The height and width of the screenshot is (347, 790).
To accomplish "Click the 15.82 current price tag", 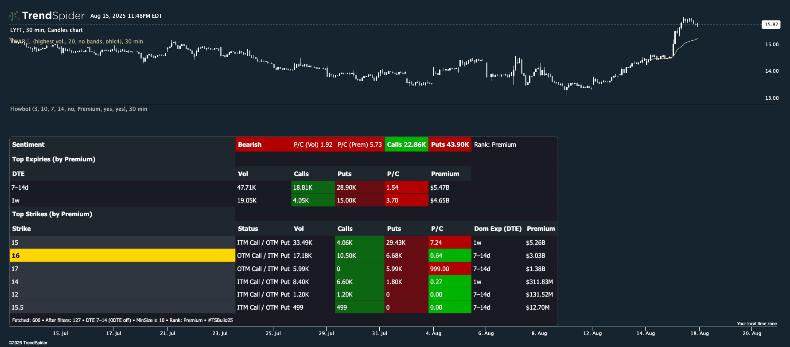I will point(771,24).
